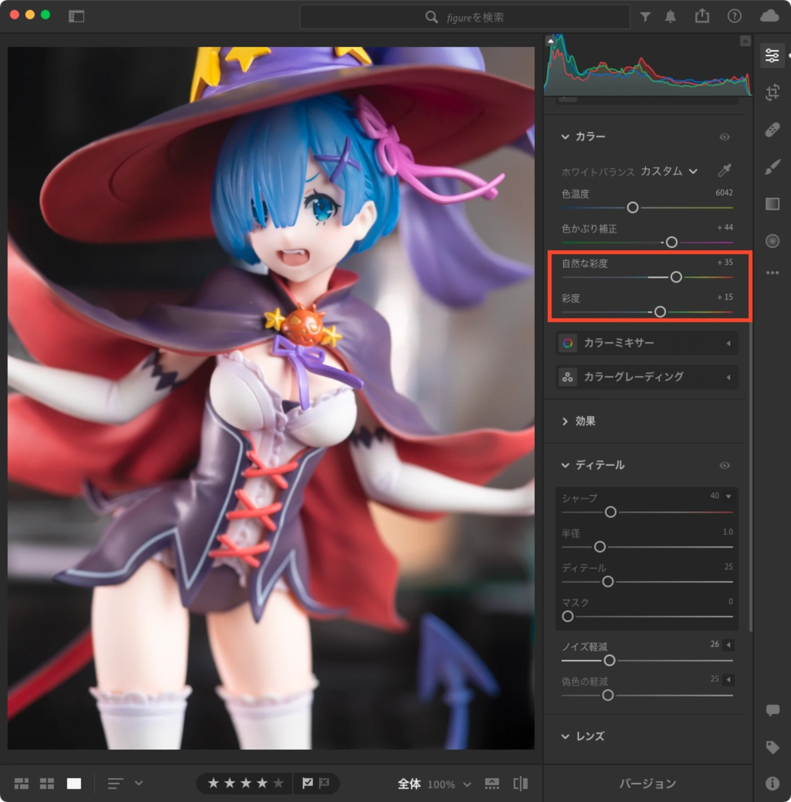Click the share export icon
This screenshot has height=802, width=791.
pyautogui.click(x=702, y=16)
